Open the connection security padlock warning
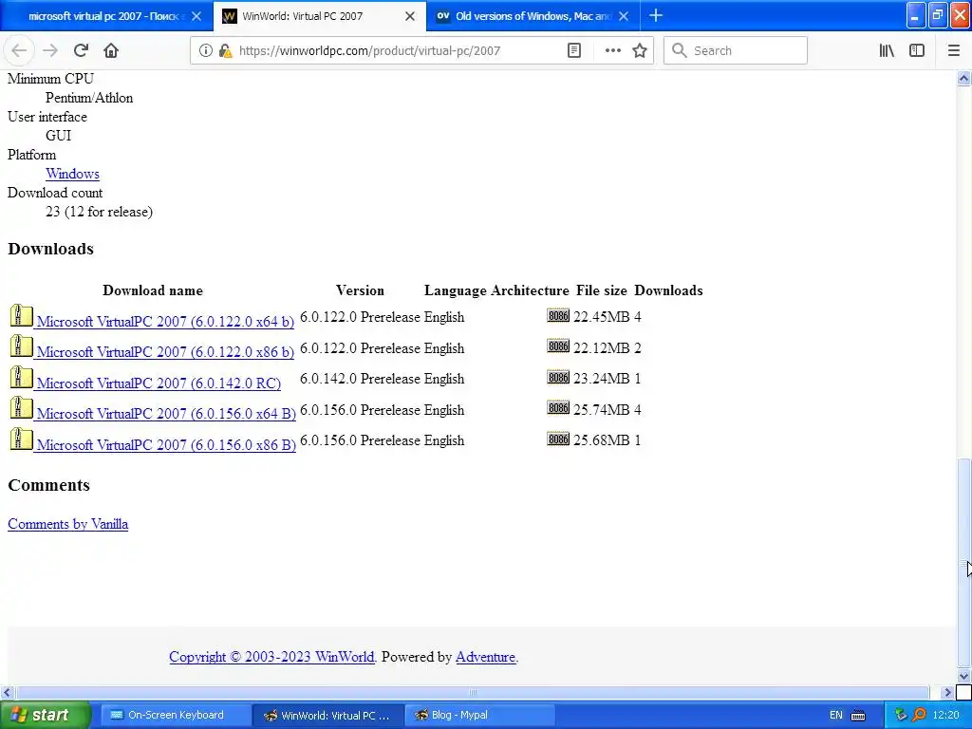972x729 pixels. tap(226, 51)
